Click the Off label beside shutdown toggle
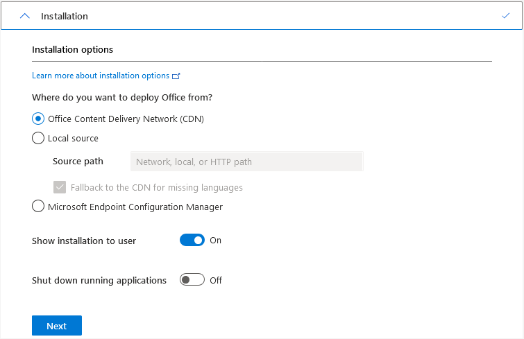Image resolution: width=524 pixels, height=339 pixels. point(216,281)
